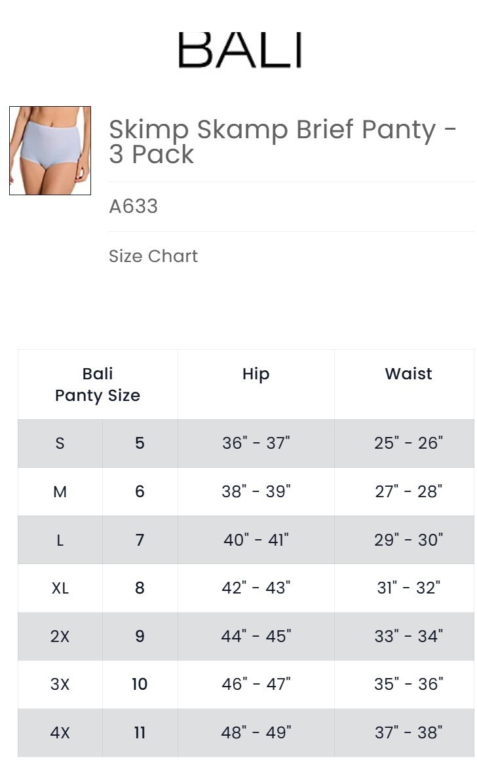Viewport: 477px width, 777px height.
Task: Click the BALI brand logo
Action: [x=240, y=50]
